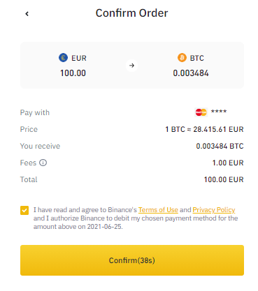This screenshot has width=258, height=291.
Task: Click the Fees label text
Action: tap(28, 163)
